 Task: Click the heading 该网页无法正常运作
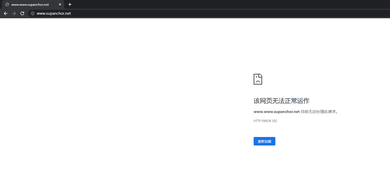click(x=281, y=101)
